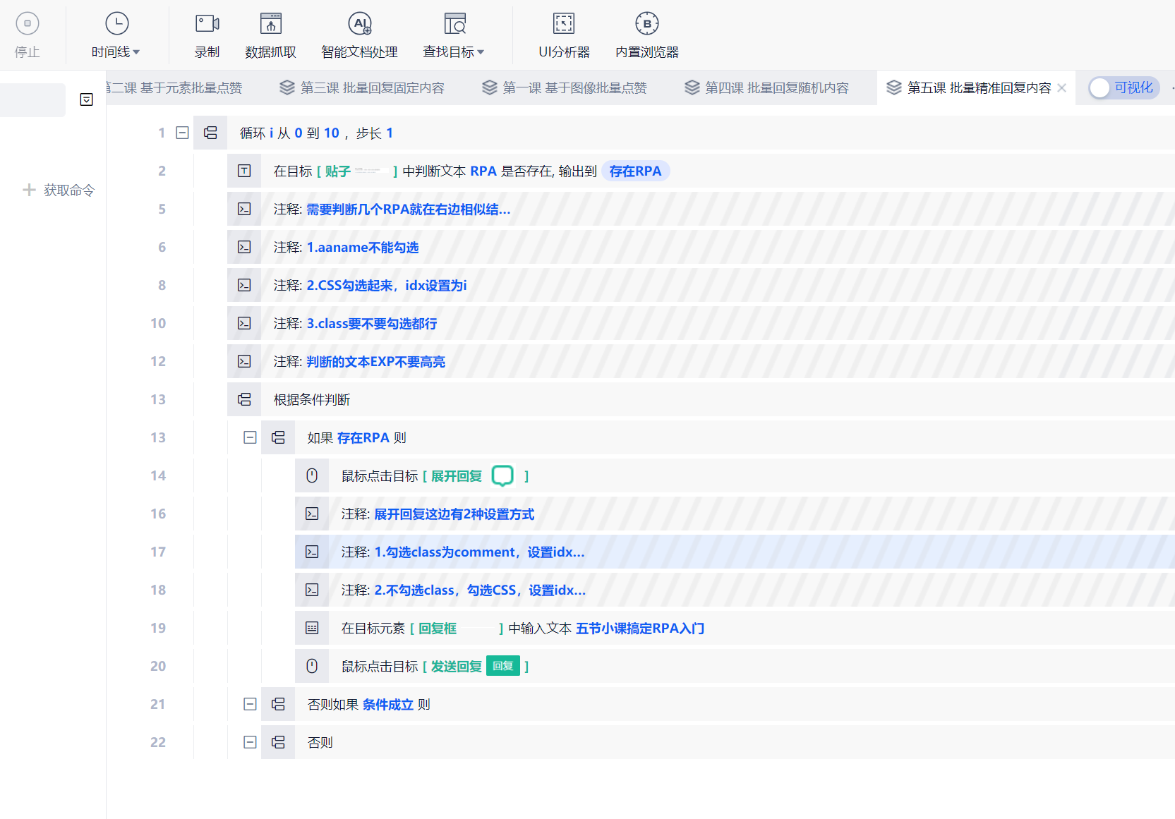The image size is (1175, 819).
Task: Click the 存在RPA condition in the 如果 row
Action: pos(363,437)
